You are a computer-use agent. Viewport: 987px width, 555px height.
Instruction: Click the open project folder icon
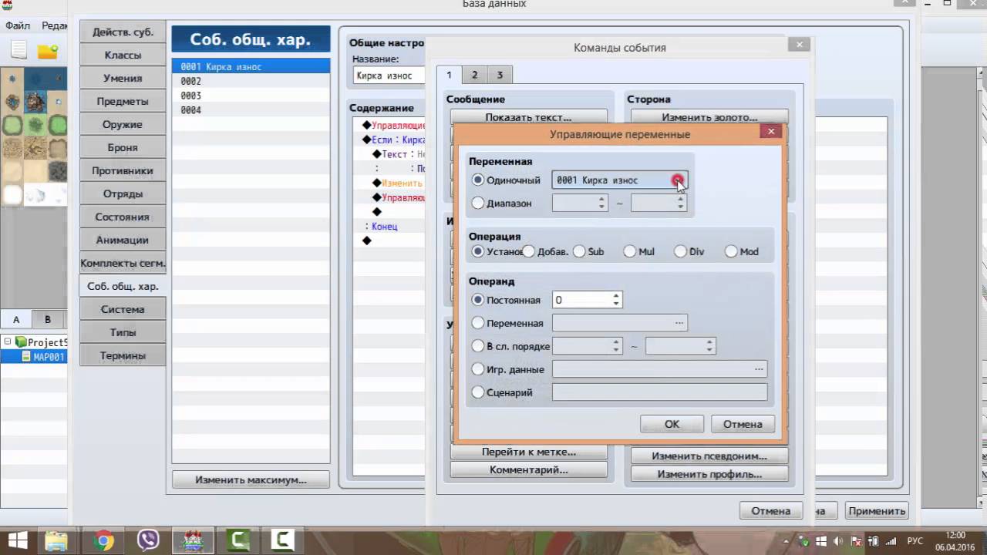(48, 52)
